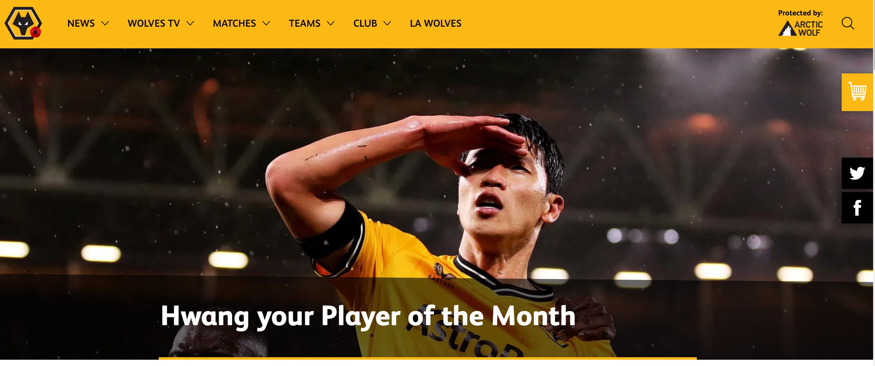Viewport: 875px width, 366px height.
Task: Click the red poppy on the crest
Action: pyautogui.click(x=35, y=32)
